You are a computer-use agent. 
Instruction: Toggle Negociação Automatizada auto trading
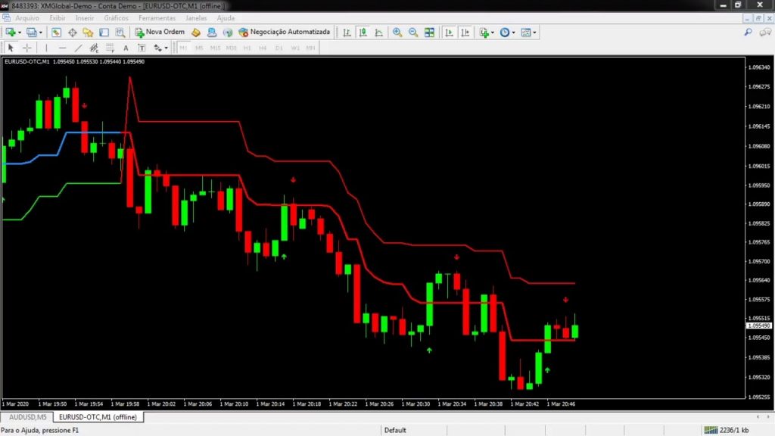[x=285, y=33]
